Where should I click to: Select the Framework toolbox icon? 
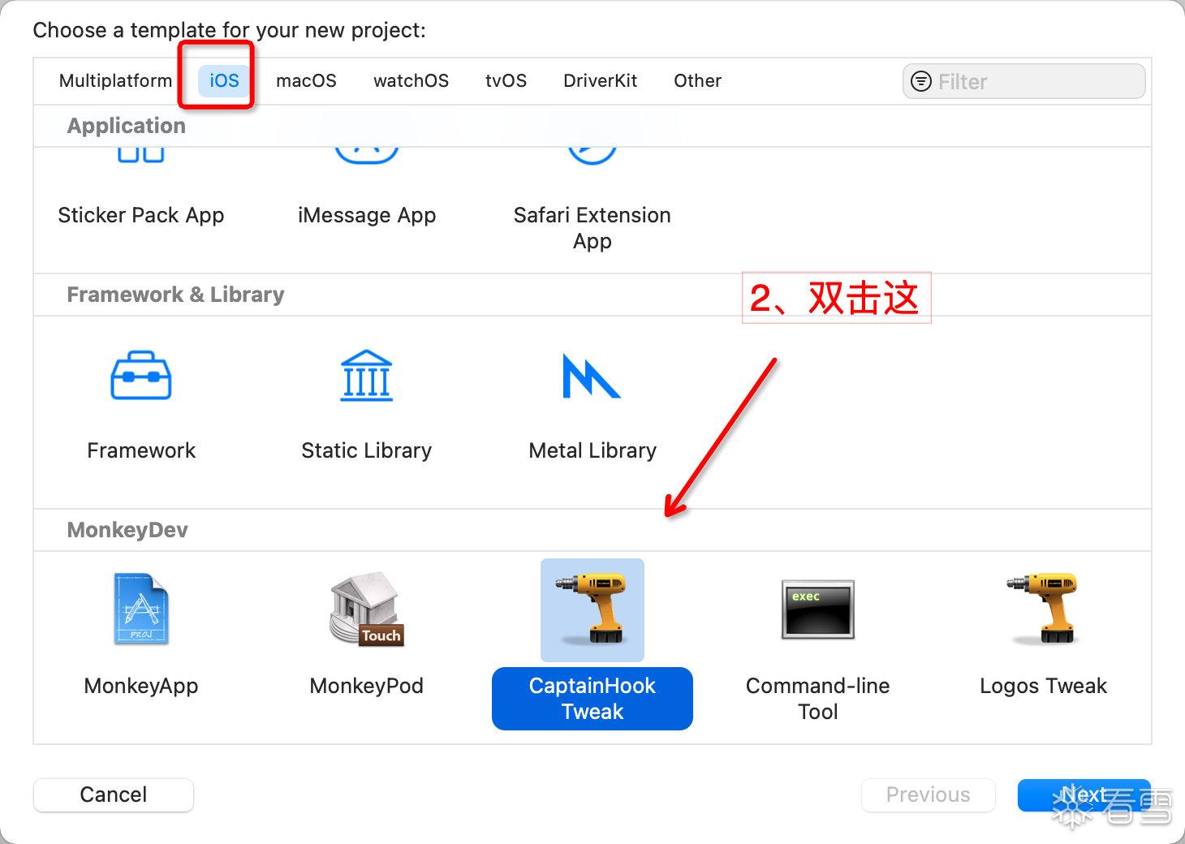[x=141, y=375]
